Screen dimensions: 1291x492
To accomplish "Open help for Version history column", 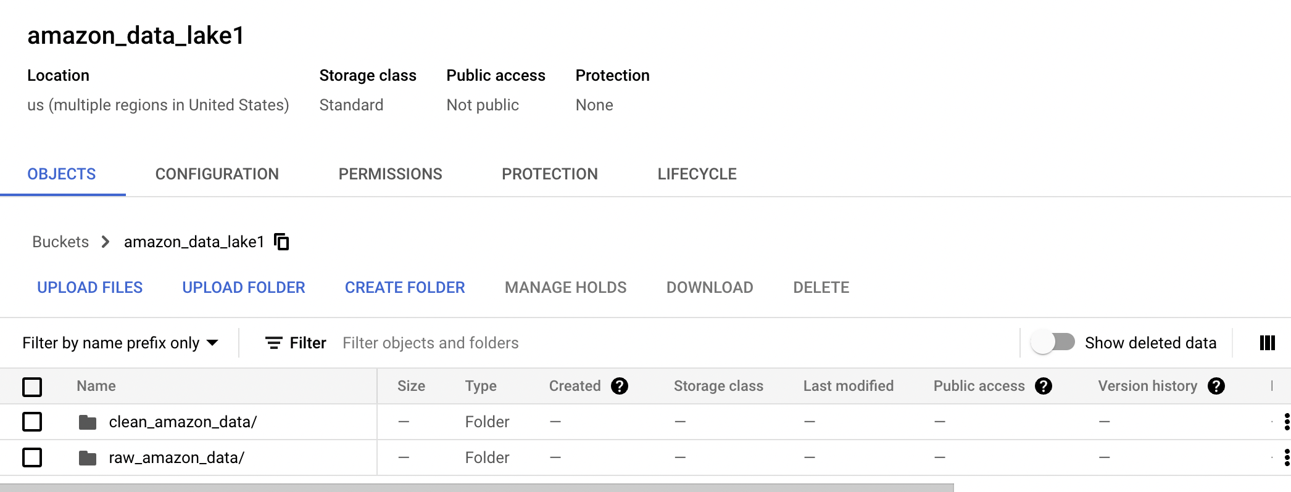I will [1216, 386].
